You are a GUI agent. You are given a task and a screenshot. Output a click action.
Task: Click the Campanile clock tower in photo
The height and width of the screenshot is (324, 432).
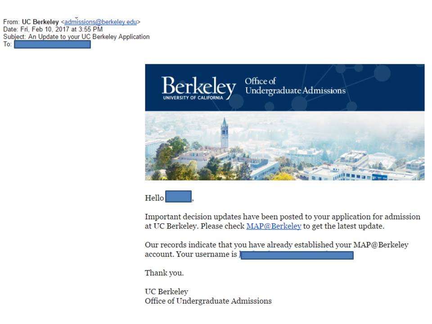[x=224, y=132]
